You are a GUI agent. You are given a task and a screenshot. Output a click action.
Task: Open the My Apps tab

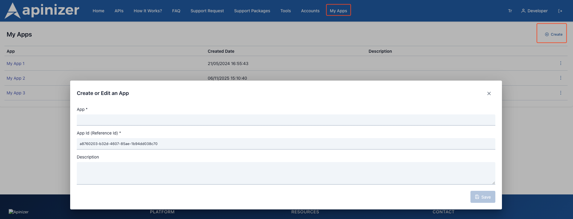(338, 11)
